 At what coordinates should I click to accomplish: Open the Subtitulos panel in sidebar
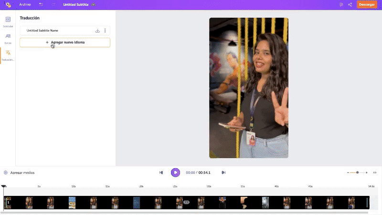point(8,21)
